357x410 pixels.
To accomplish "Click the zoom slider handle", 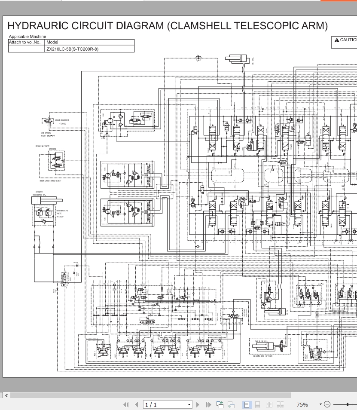I will (x=347, y=404).
